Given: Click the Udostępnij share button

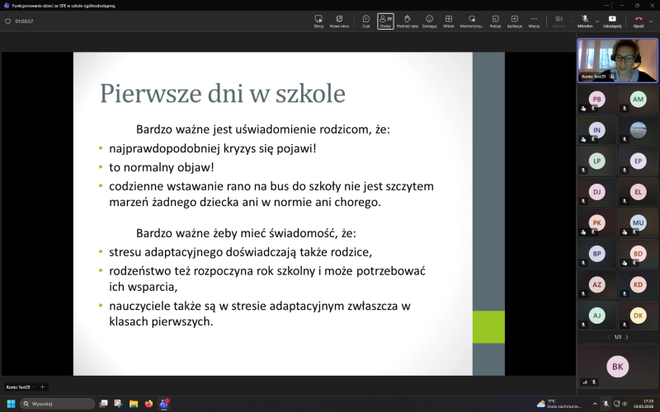Looking at the screenshot, I should [612, 21].
